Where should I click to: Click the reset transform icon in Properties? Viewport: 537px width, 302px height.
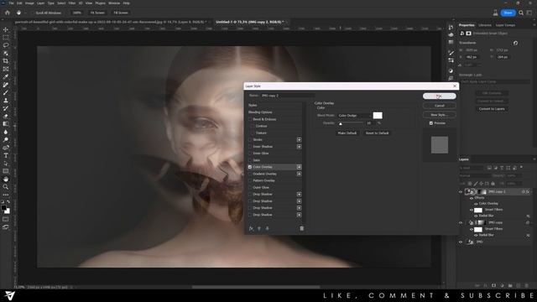[515, 43]
